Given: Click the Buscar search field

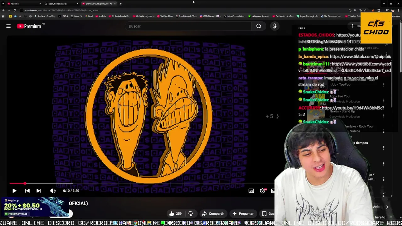Looking at the screenshot, I should click(x=188, y=26).
